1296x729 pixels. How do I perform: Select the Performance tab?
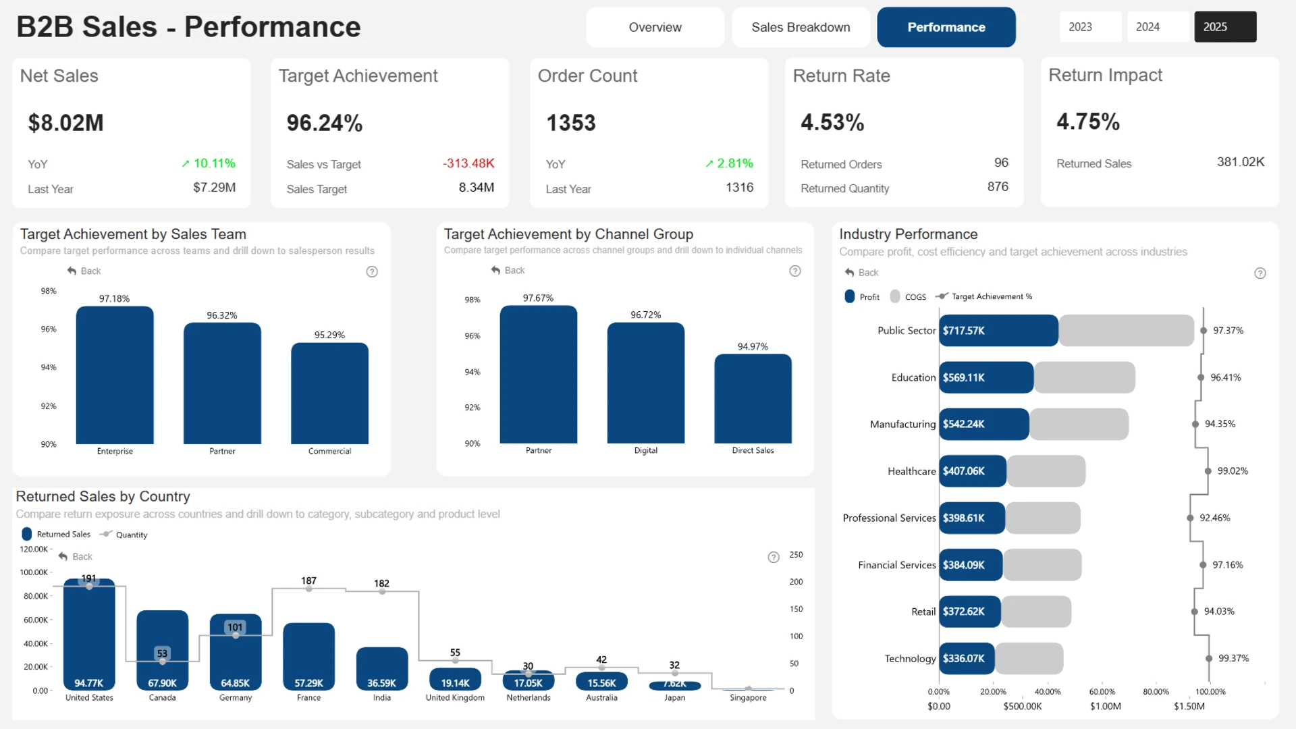(x=946, y=27)
